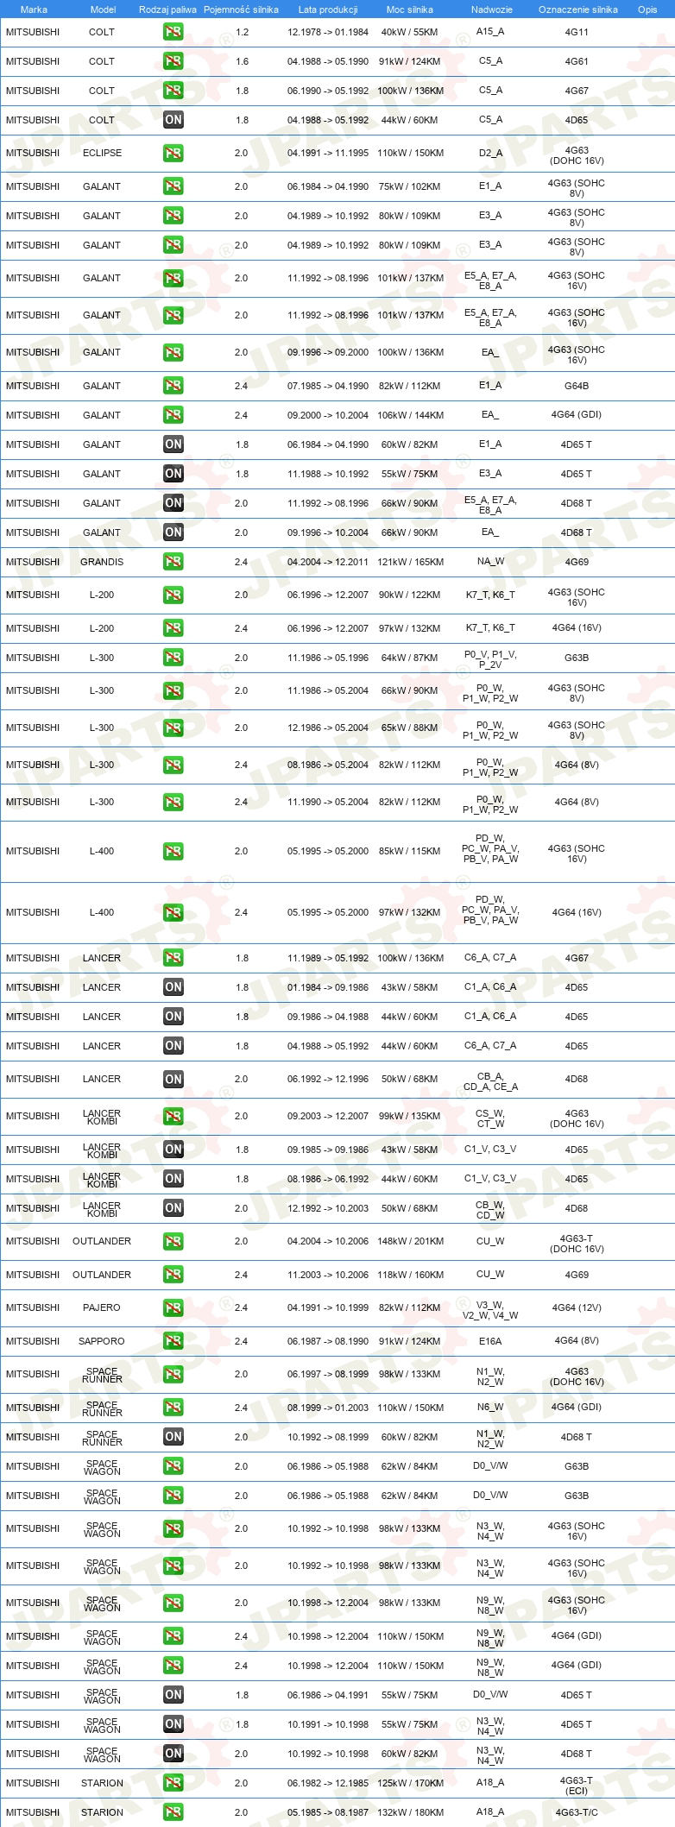Click the power value 106kW / 144KM

[x=410, y=415]
